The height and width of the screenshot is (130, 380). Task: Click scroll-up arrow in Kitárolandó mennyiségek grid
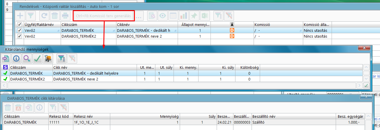click(366, 67)
